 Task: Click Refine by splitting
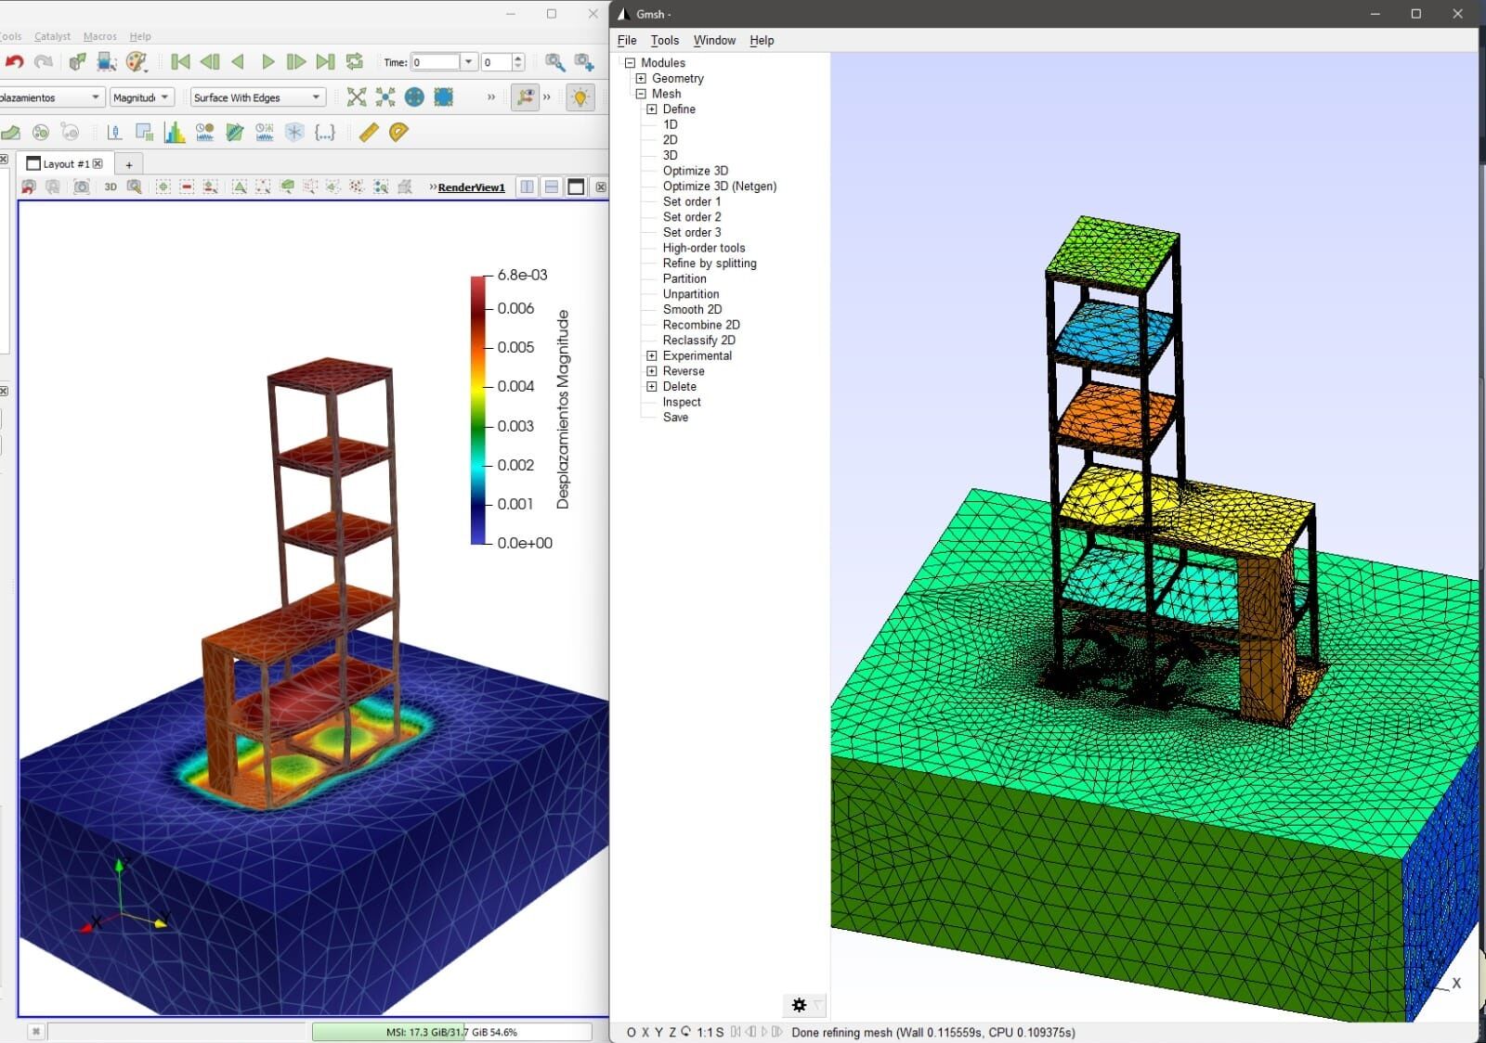coord(710,264)
